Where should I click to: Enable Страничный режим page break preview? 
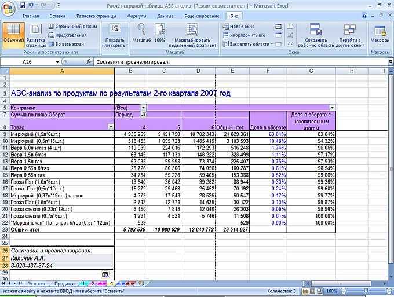pos(73,27)
